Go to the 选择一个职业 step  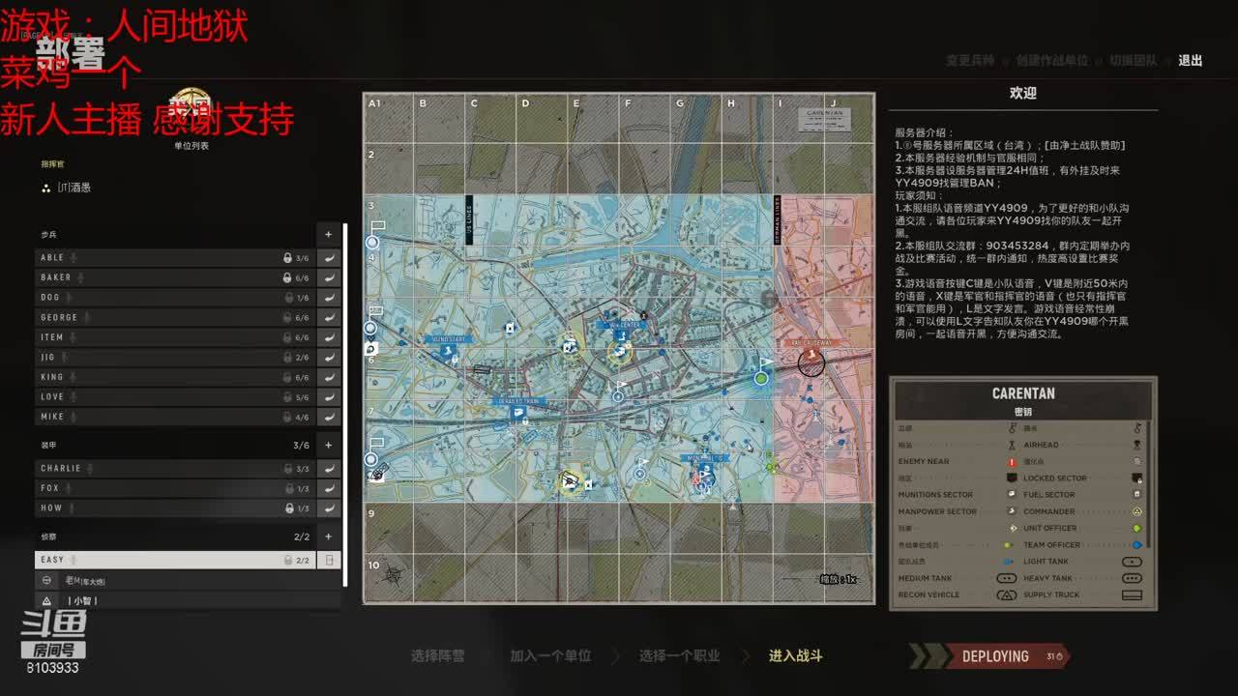pos(679,655)
